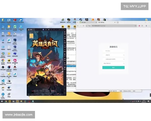
Task: Select the game tab in emulator title bar
Action: pos(31,30)
